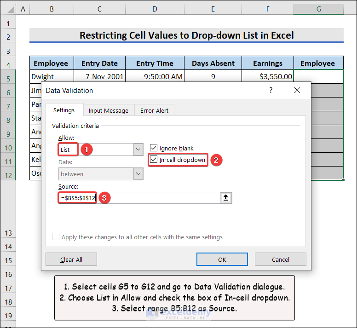Open the Allow dropdown list
Screen dimensions: 357x328
tap(138, 150)
